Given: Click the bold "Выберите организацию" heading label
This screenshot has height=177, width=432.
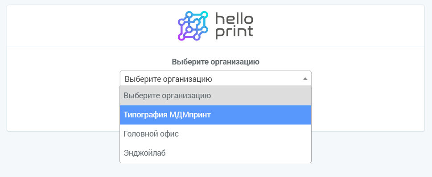Looking at the screenshot, I should click(x=215, y=62).
